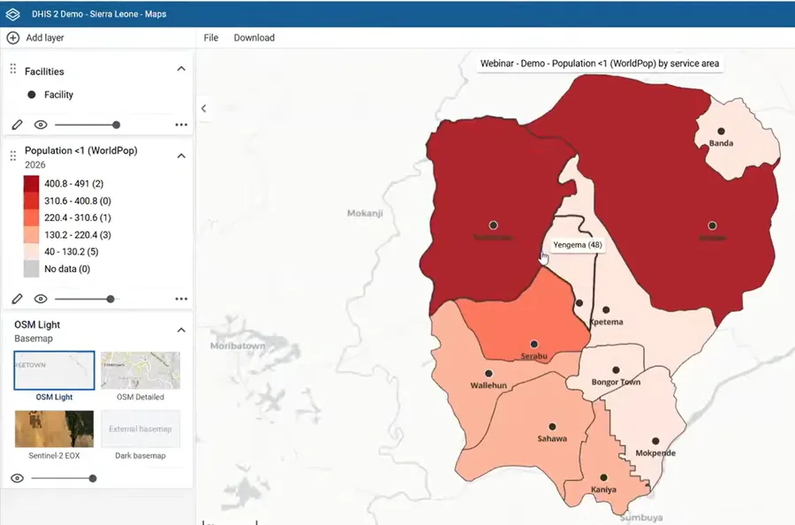Collapse the OSM Light basemap card
Viewport: 795px width, 525px height.
181,331
